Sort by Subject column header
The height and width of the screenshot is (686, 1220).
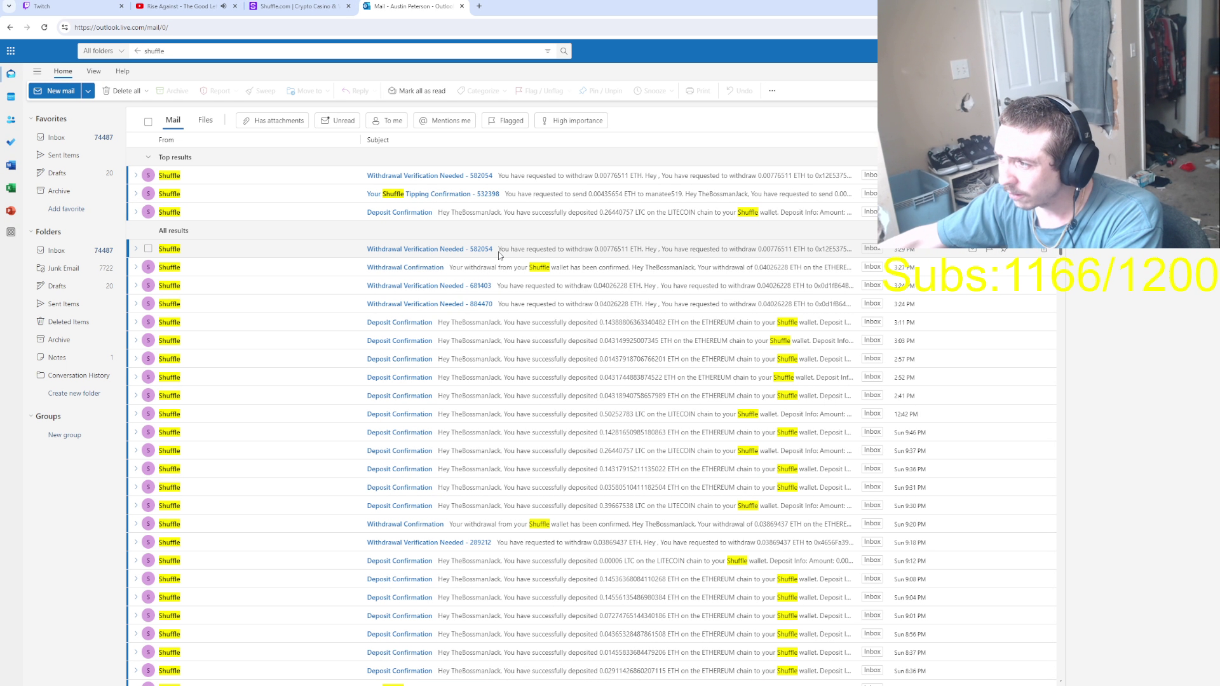pyautogui.click(x=377, y=140)
